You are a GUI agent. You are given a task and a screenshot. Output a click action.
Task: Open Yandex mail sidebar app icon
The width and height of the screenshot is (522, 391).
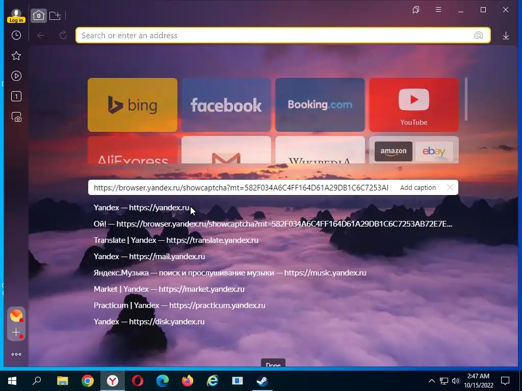tap(16, 316)
